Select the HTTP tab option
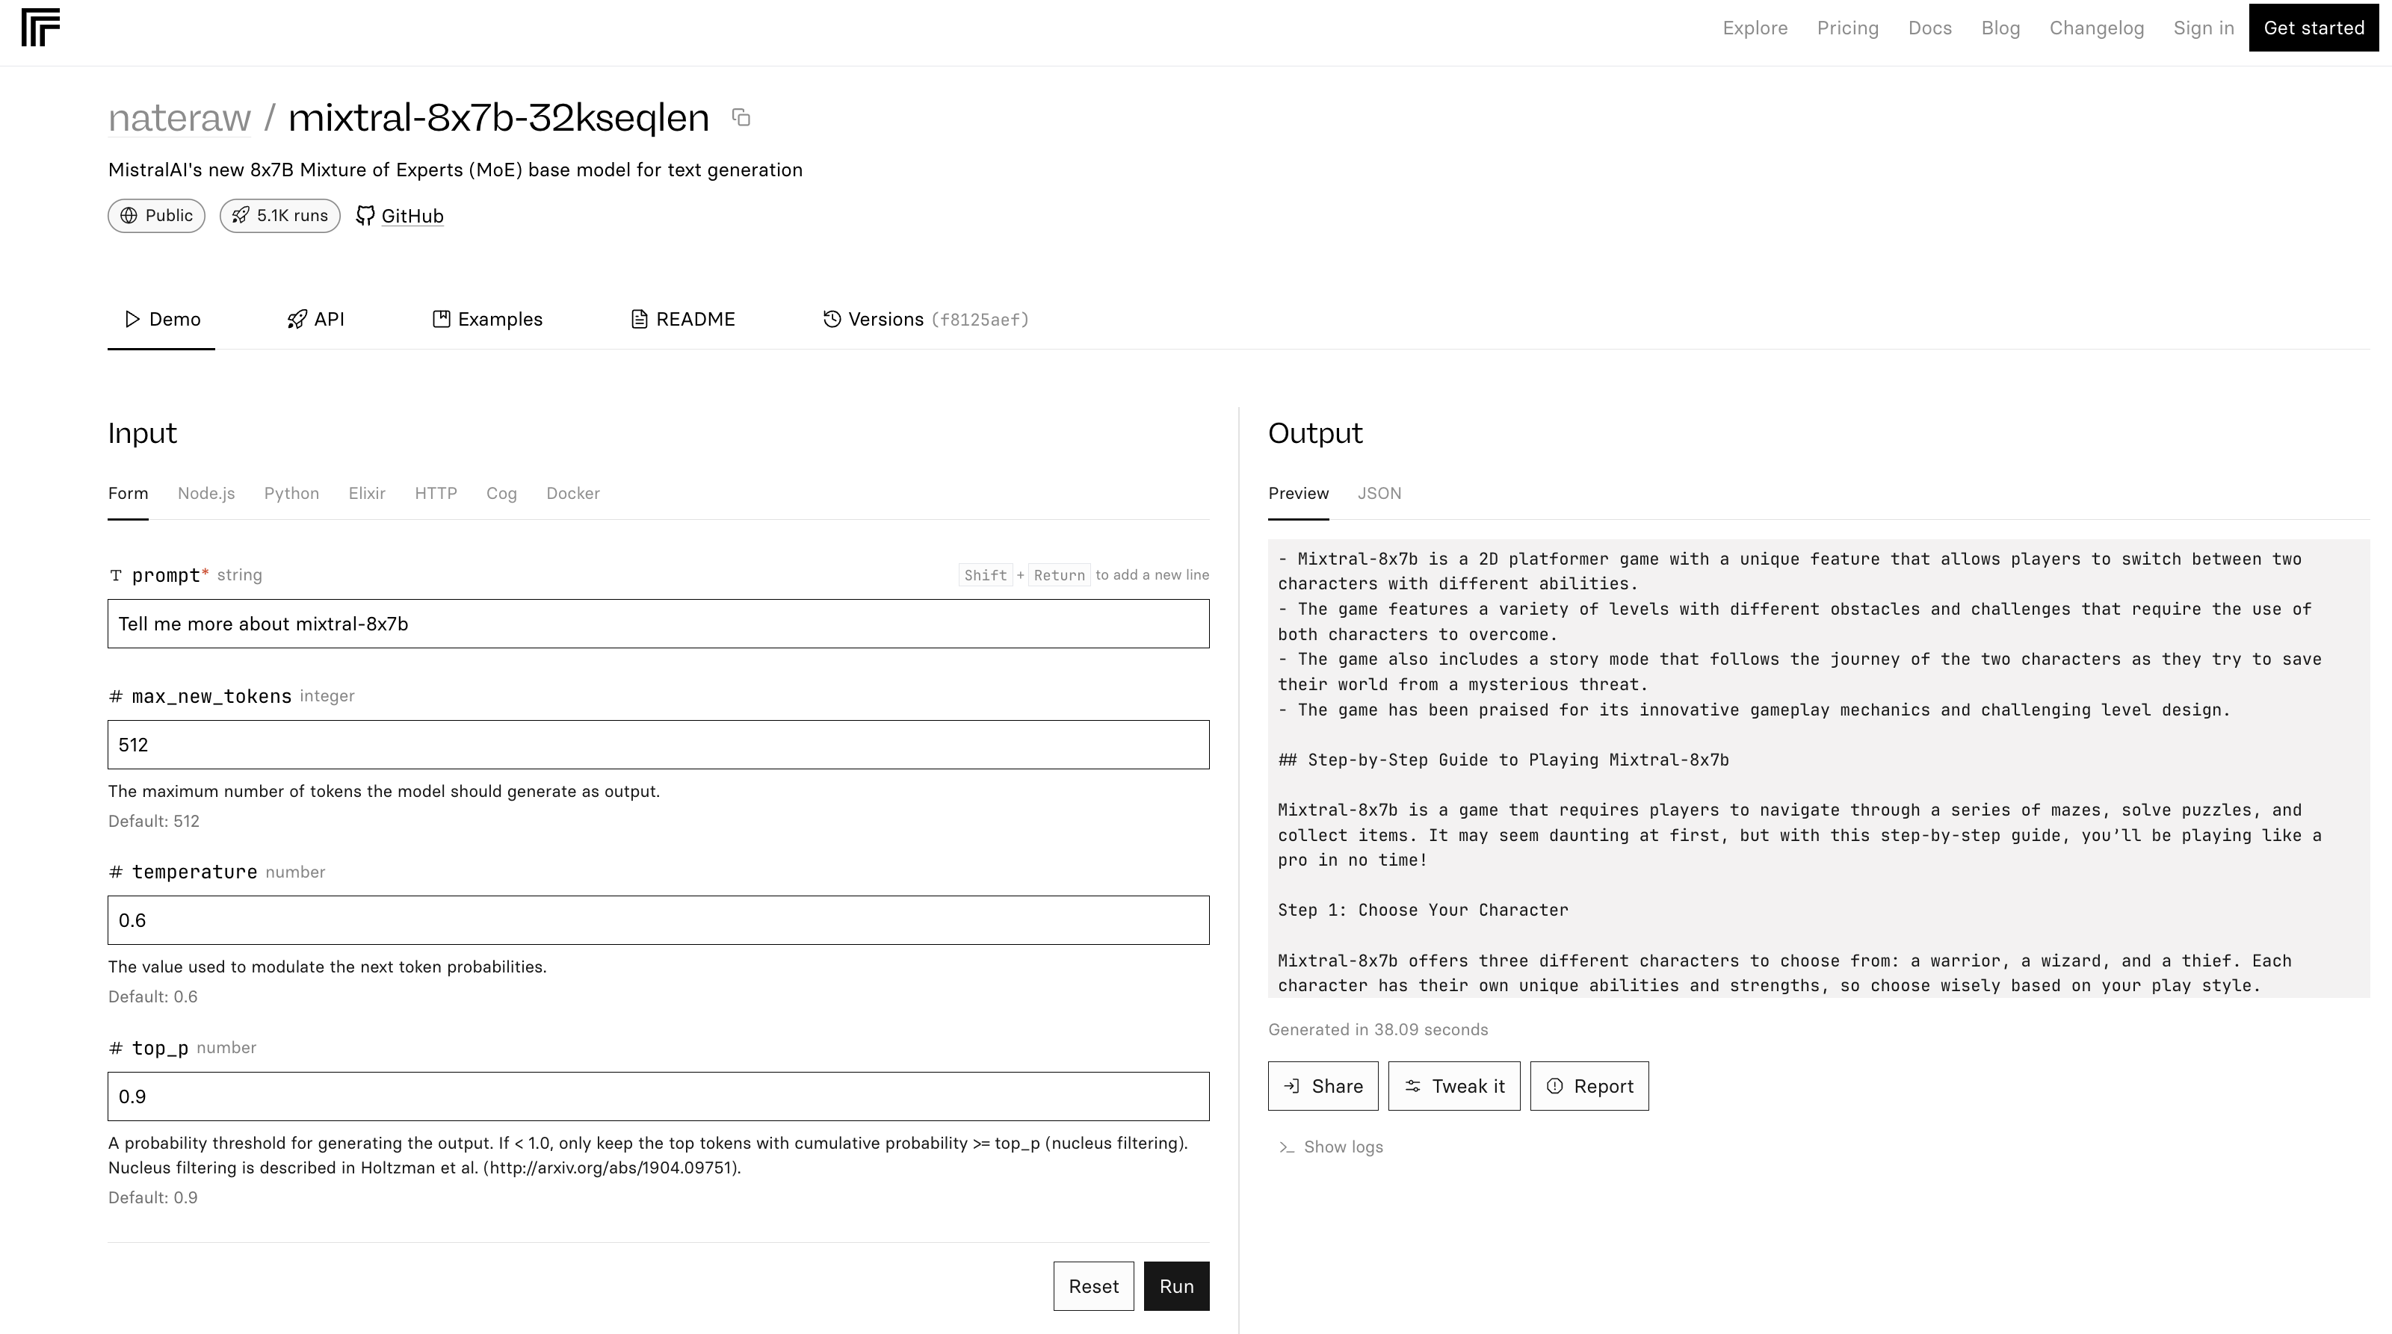The width and height of the screenshot is (2392, 1334). [436, 493]
